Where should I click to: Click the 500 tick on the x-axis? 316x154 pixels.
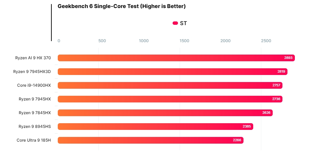102,41
